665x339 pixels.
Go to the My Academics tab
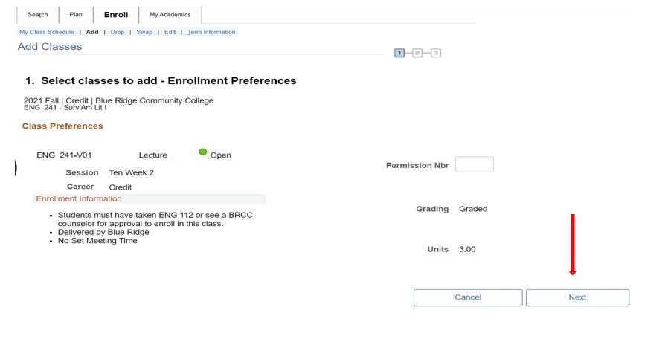[170, 15]
